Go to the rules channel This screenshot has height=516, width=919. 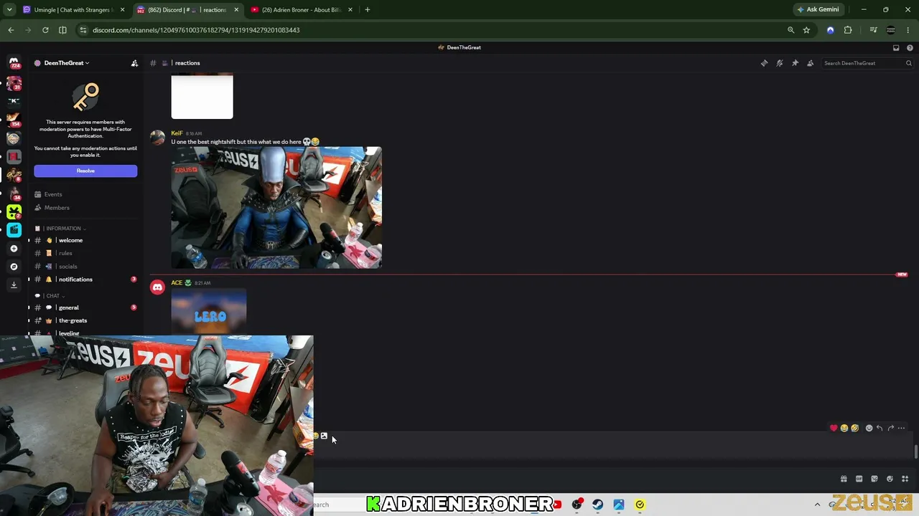(x=85, y=253)
